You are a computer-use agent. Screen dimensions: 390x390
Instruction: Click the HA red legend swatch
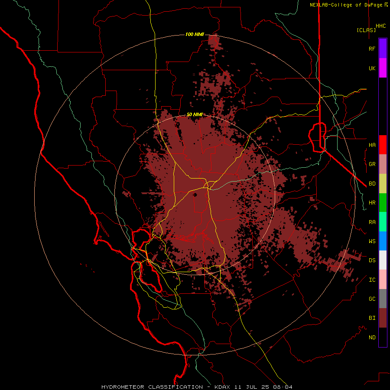pyautogui.click(x=383, y=145)
